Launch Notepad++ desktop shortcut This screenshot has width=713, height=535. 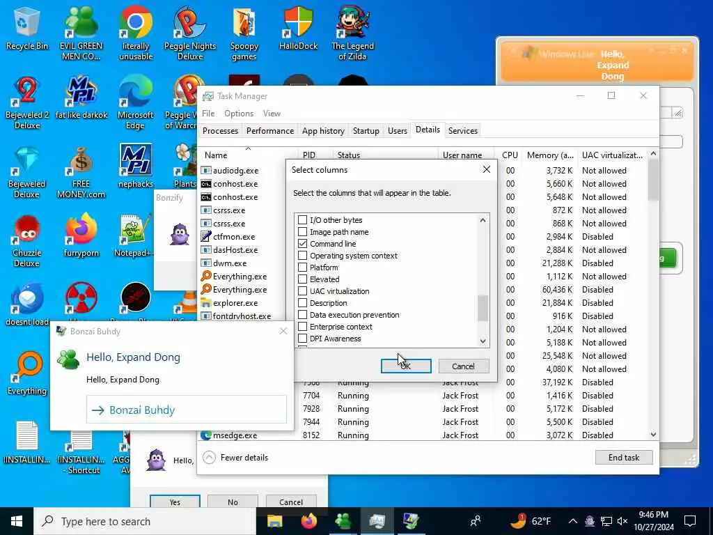[x=134, y=236]
